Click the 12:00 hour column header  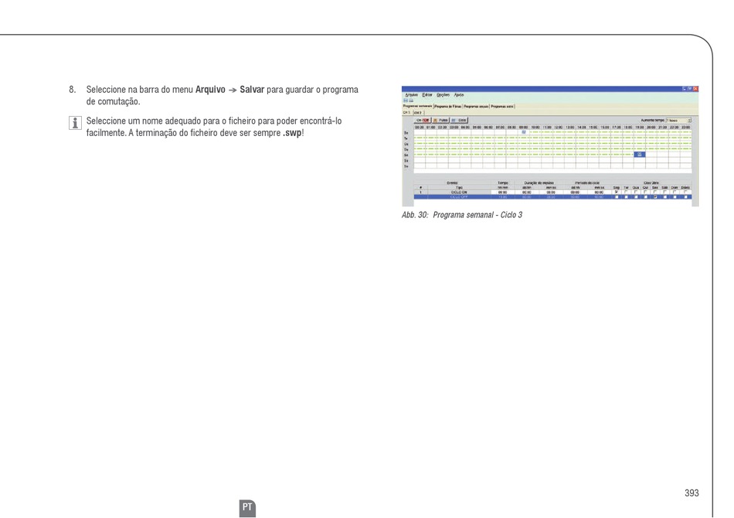(x=559, y=127)
